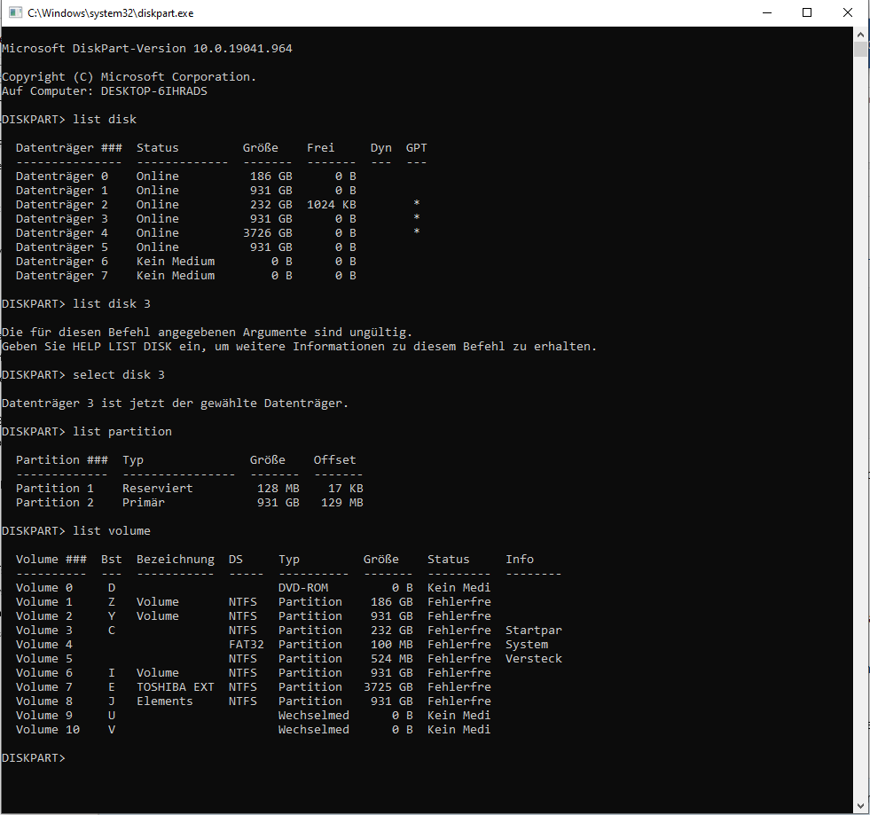
Task: Click the scrollbar down arrow
Action: [x=860, y=806]
